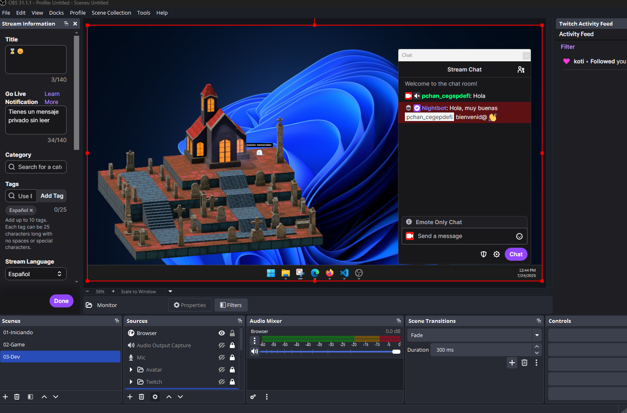
Task: Decrease transition duration stepper down
Action: click(x=537, y=353)
